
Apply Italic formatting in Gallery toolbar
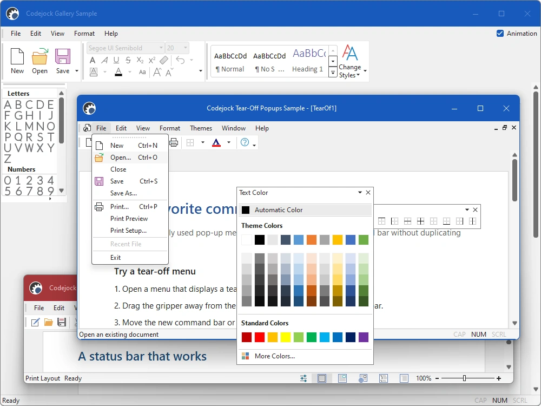[104, 60]
